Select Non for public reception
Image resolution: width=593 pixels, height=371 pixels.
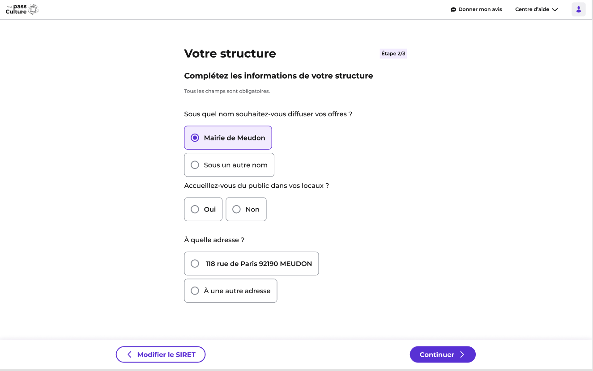point(246,209)
